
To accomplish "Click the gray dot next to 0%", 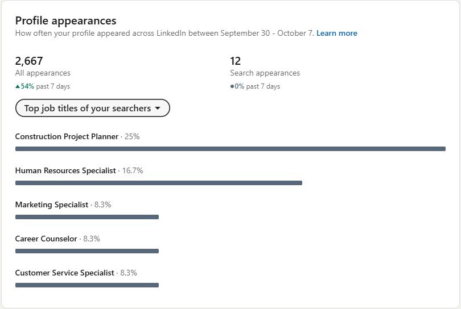I will pos(232,87).
